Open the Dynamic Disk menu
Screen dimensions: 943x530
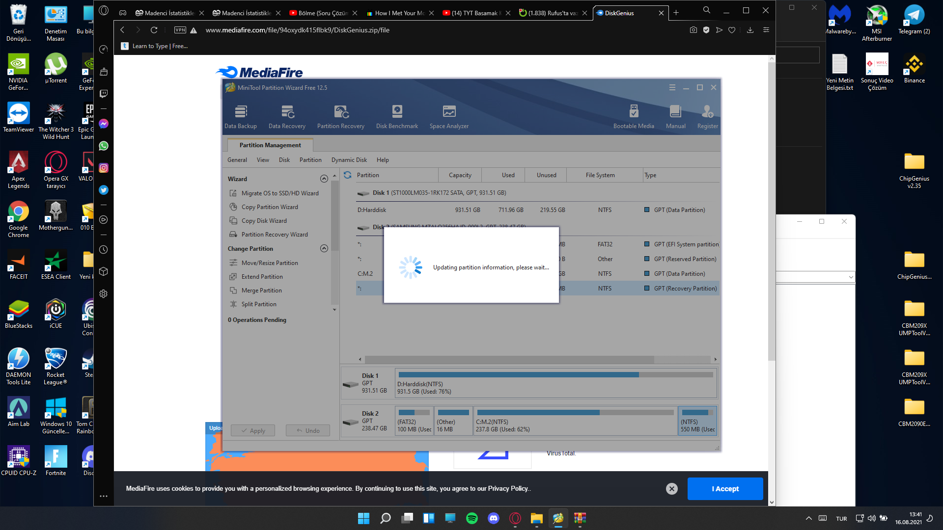point(349,160)
